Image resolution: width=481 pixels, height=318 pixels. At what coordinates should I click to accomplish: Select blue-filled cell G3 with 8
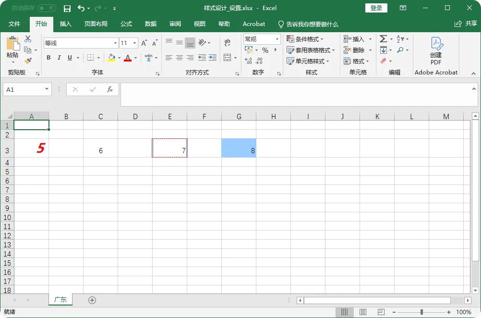pyautogui.click(x=239, y=148)
